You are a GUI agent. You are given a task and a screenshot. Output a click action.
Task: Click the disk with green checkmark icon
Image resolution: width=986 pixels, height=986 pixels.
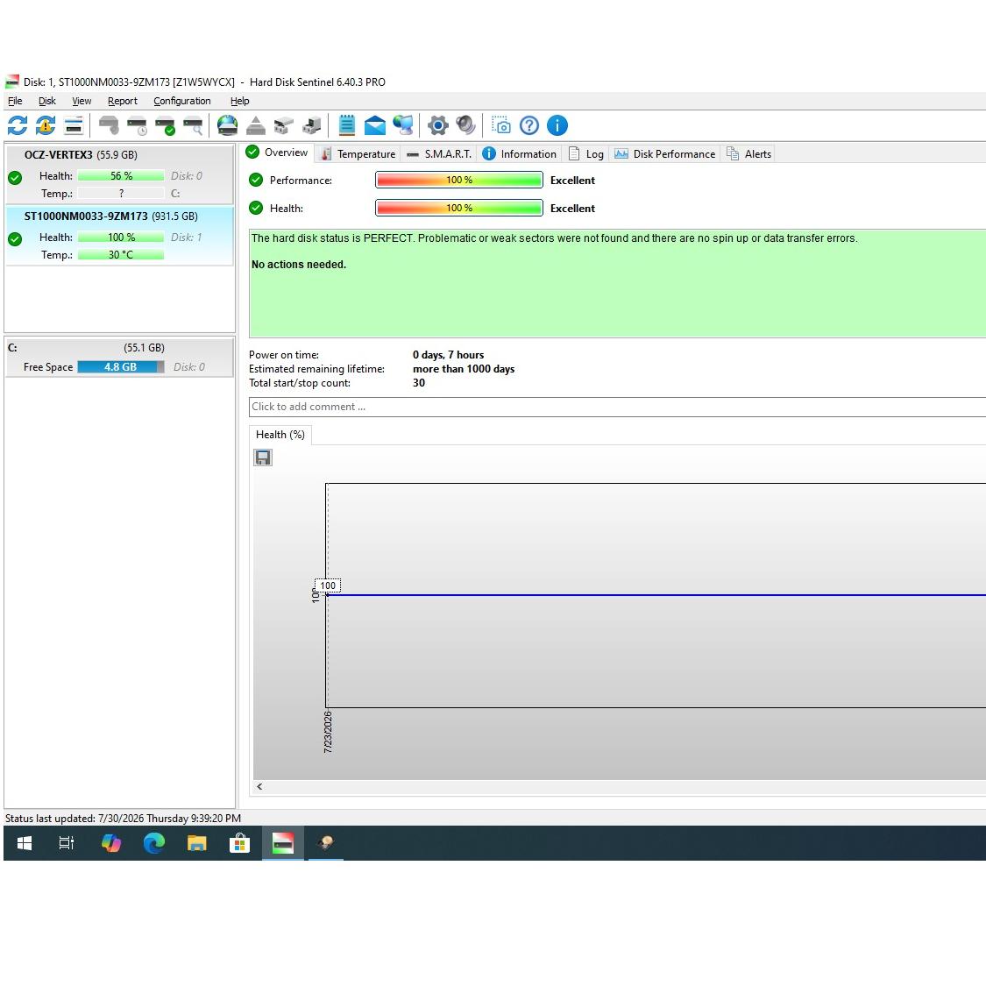pyautogui.click(x=166, y=125)
